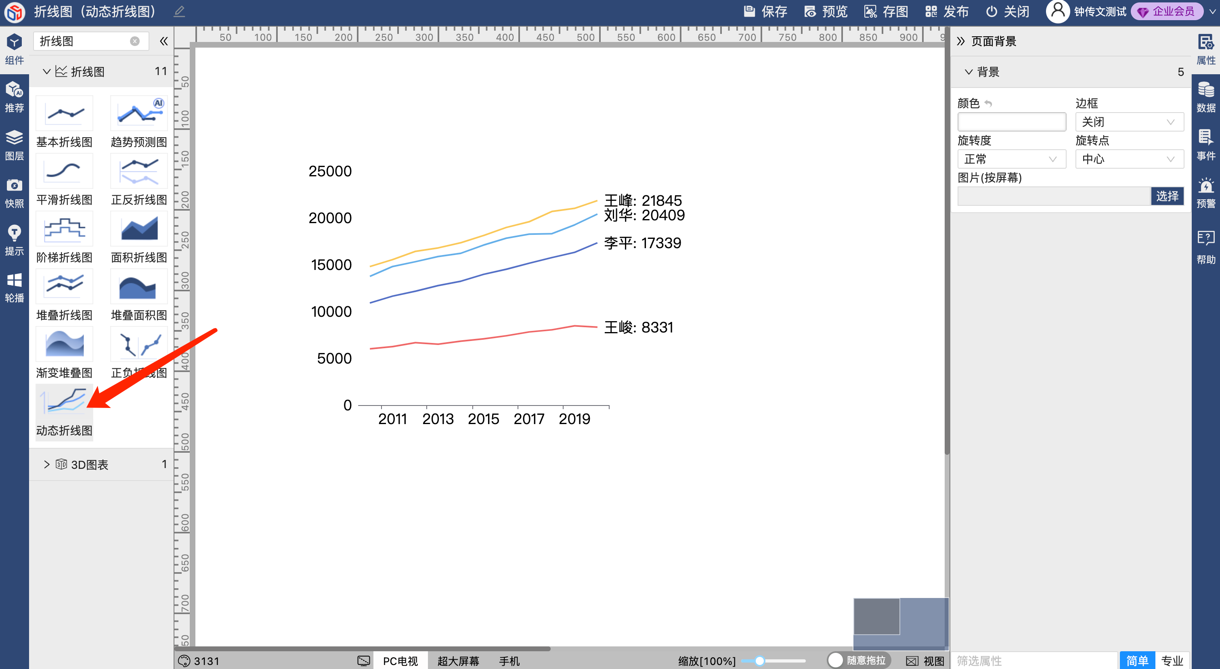The image size is (1220, 669).
Task: Collapse the component list with double-arrow
Action: (x=164, y=41)
